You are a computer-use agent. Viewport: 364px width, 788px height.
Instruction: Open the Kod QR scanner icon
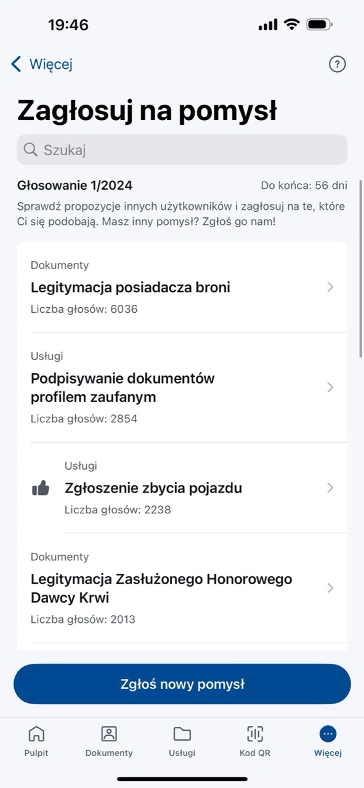(255, 734)
